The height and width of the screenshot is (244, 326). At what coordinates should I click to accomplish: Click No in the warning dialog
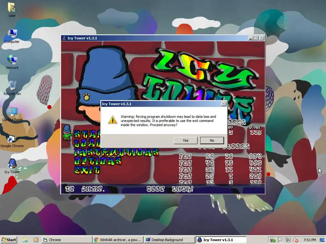[212, 140]
